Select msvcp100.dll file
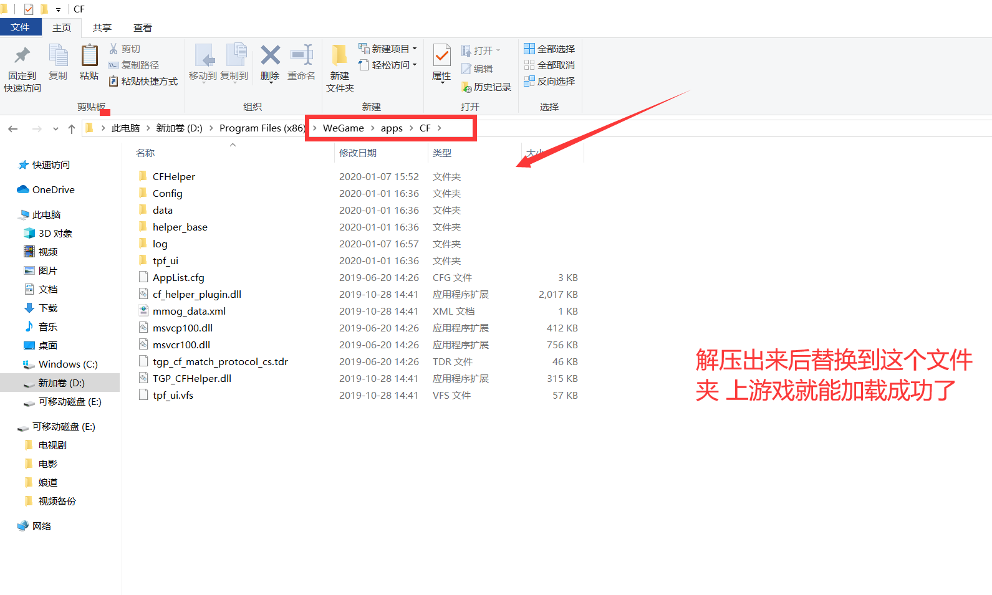This screenshot has height=595, width=992. 183,328
